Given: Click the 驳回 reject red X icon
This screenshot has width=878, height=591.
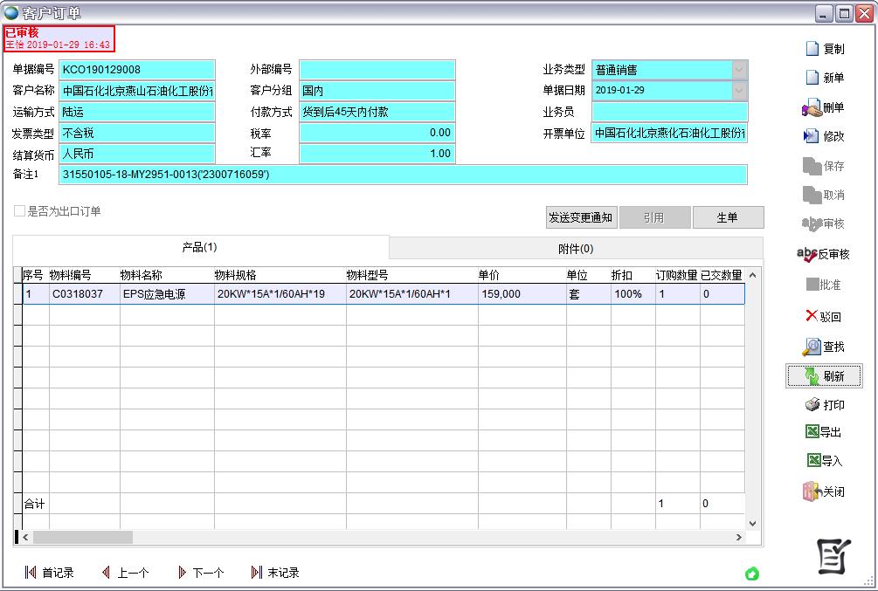Looking at the screenshot, I should (x=811, y=316).
